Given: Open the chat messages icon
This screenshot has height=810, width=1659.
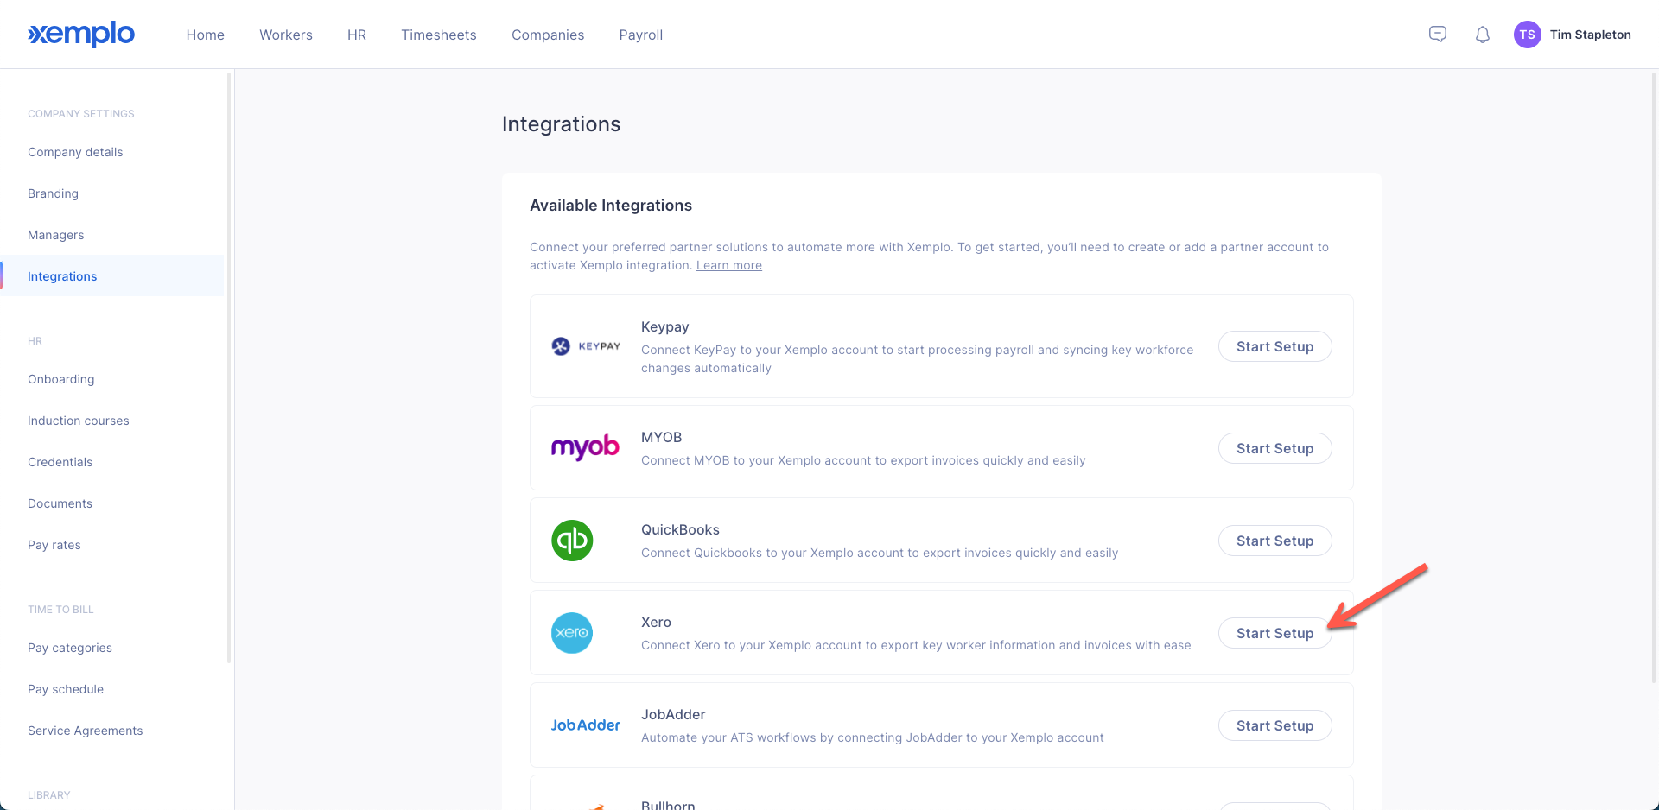Looking at the screenshot, I should [1438, 35].
